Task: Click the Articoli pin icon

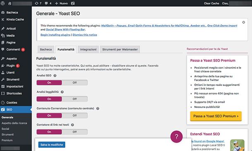Action: pos(3,29)
